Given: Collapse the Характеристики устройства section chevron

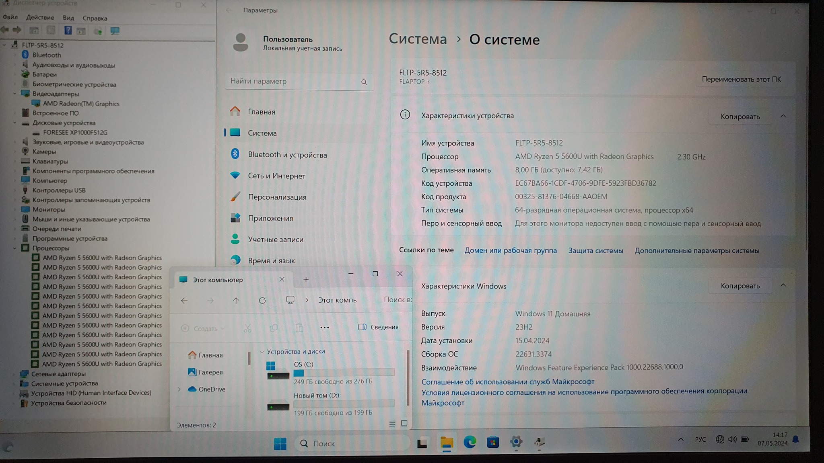Looking at the screenshot, I should [x=783, y=116].
